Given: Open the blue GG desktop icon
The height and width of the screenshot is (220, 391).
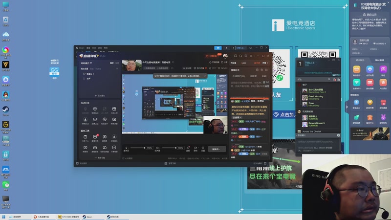Looking at the screenshot, I should coord(54,71).
